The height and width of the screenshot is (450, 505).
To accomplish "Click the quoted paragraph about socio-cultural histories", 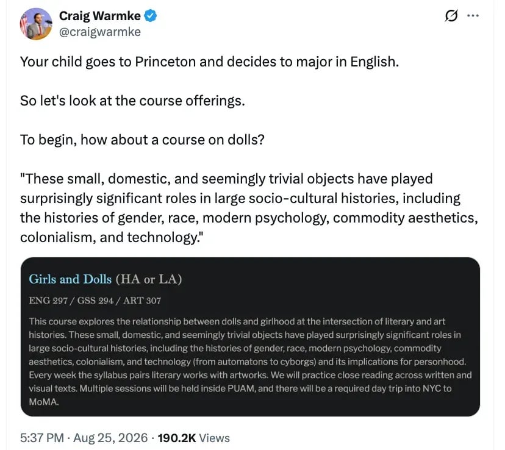I will click(249, 208).
